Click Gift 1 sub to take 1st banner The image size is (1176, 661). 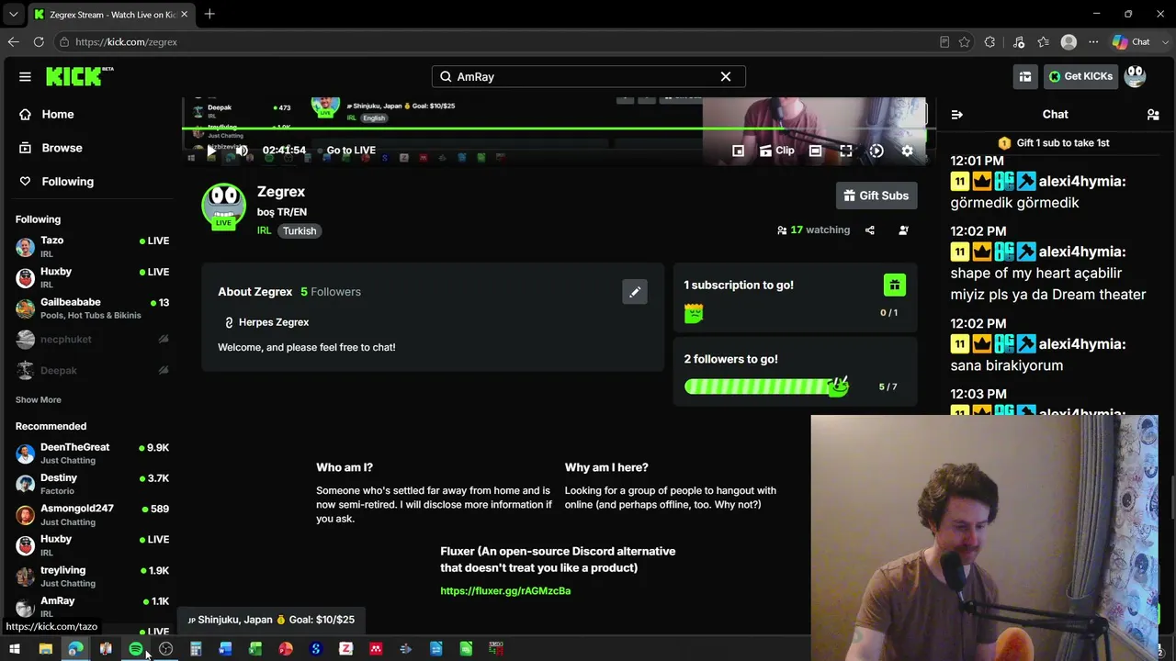tap(1055, 143)
